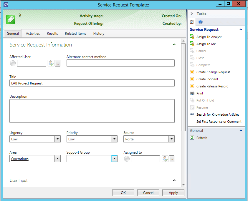Open the Support Group dropdown

tap(114, 159)
